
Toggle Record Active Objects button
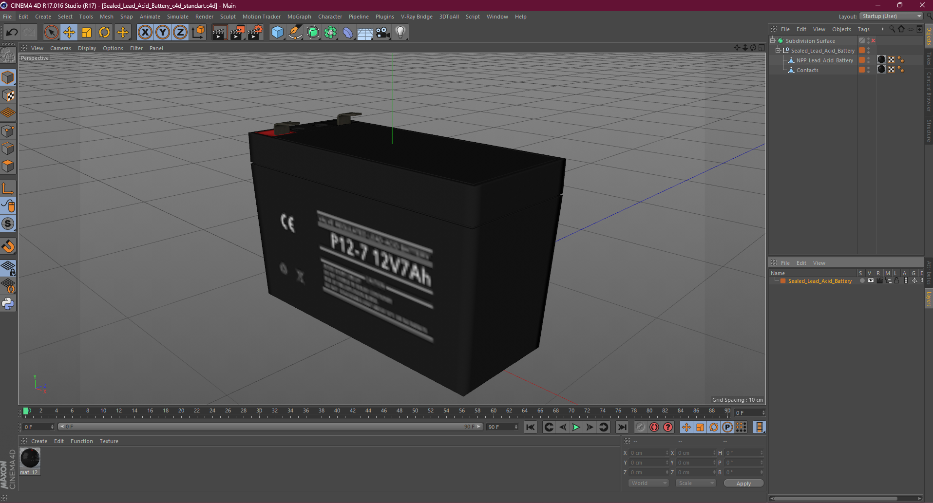coord(640,427)
